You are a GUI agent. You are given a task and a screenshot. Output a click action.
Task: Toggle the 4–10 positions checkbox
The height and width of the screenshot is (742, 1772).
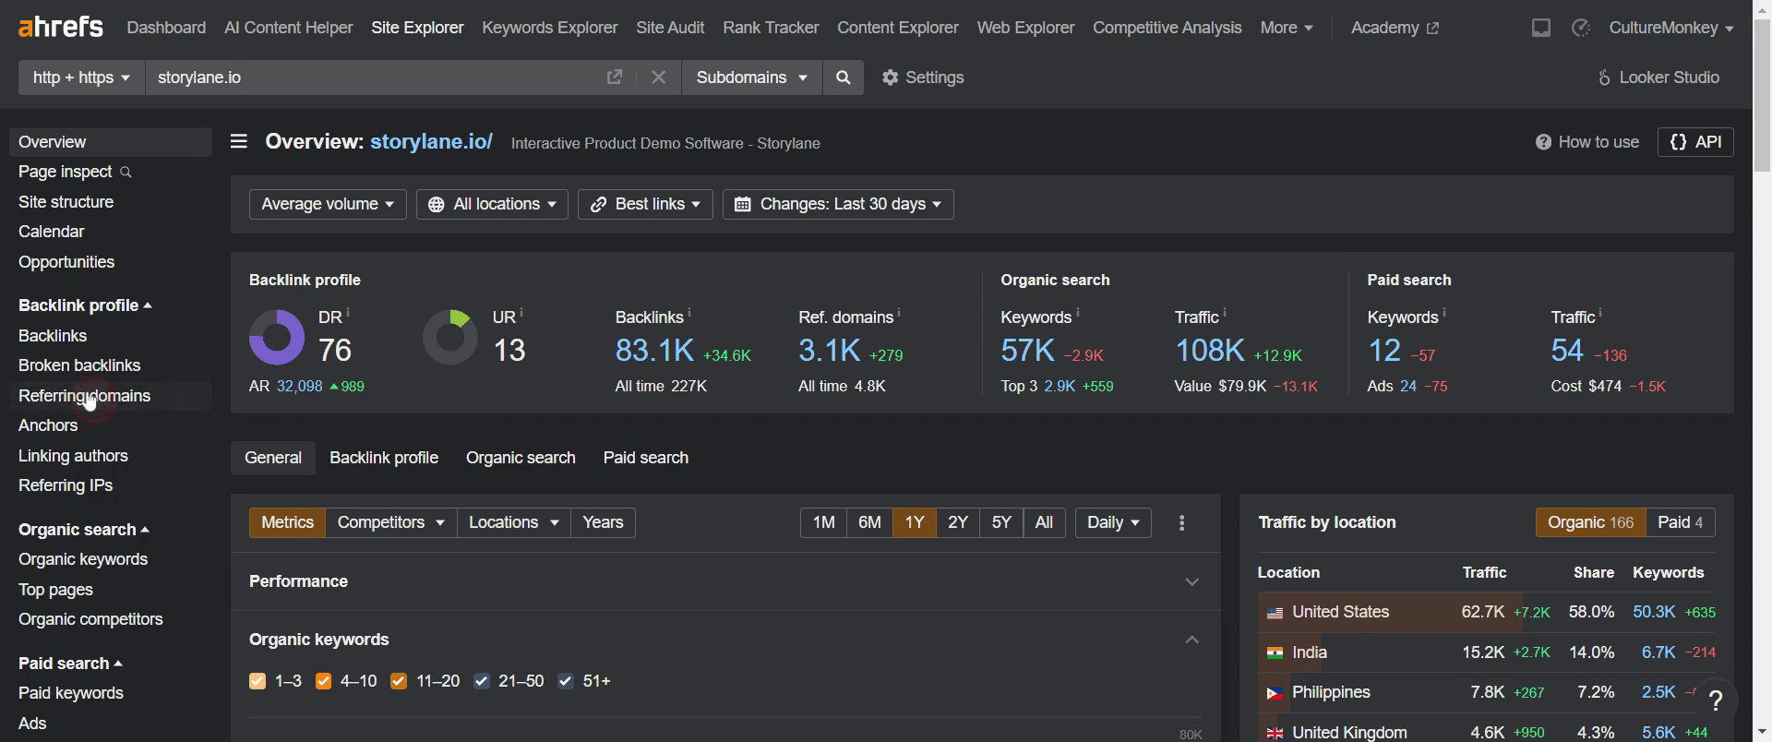[323, 681]
